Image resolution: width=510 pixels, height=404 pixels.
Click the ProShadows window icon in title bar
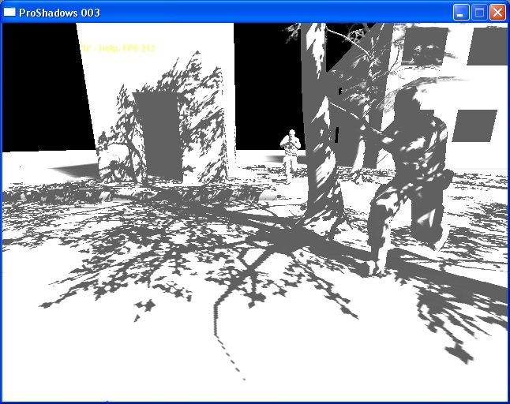click(9, 12)
